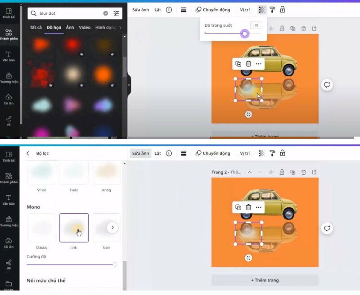Adjust the Độ trong suốt transparency slider
This screenshot has height=295, width=360.
click(x=244, y=33)
